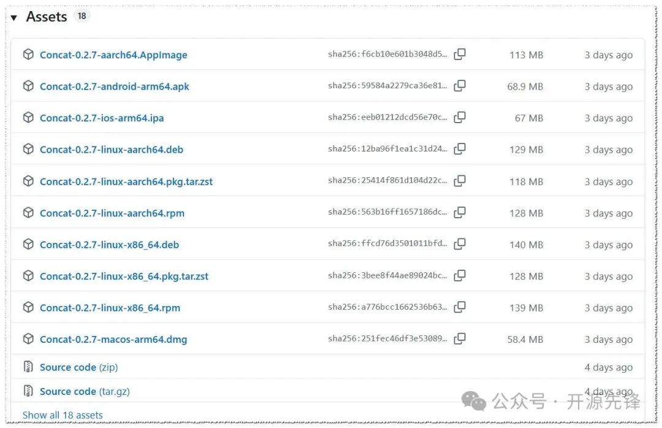662x428 pixels.
Task: Copy sha256 hash for linux-x86_64.rpm
Action: pyautogui.click(x=460, y=307)
